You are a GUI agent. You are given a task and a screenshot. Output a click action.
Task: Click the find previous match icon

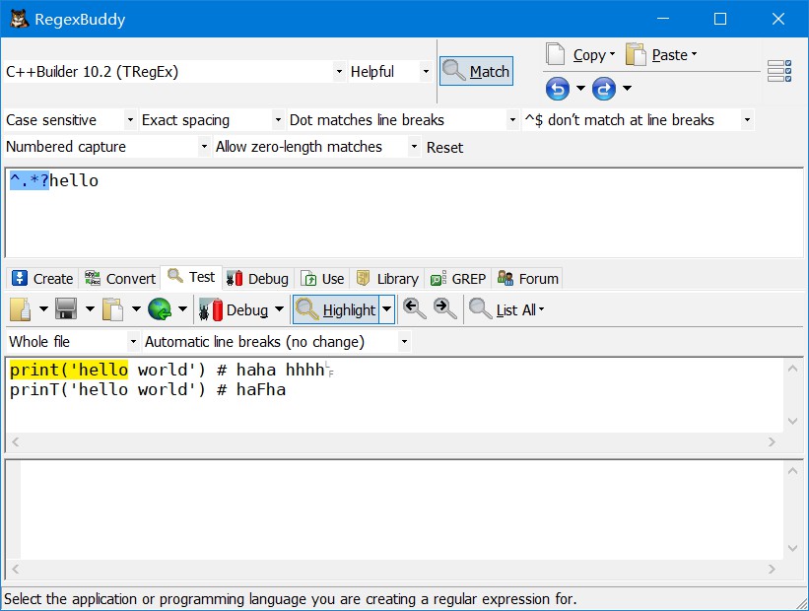point(414,308)
